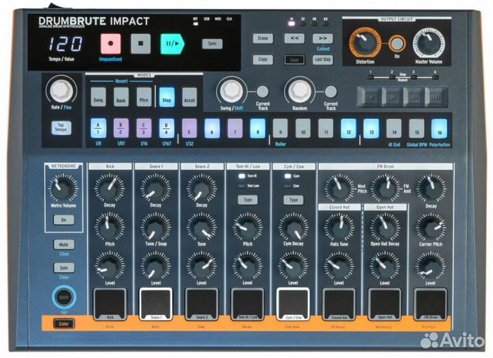Push the Erase button
Image resolution: width=493 pixels, height=358 pixels.
point(263,38)
